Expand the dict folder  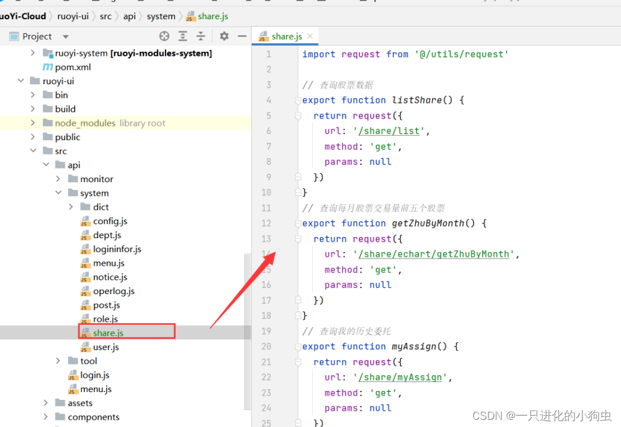point(71,207)
